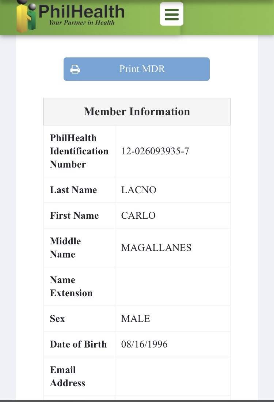The image size is (274, 402).
Task: Click the Member Information header
Action: tap(137, 112)
